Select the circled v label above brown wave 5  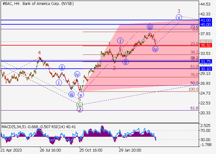[x=81, y=95]
